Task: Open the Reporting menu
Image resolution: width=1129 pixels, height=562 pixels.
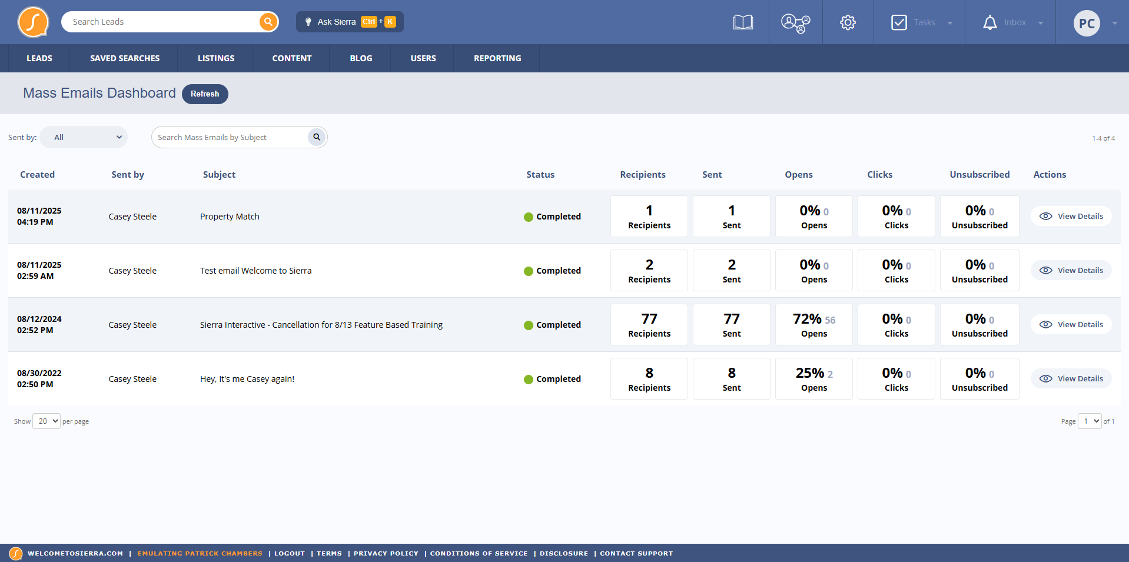Action: click(x=497, y=58)
